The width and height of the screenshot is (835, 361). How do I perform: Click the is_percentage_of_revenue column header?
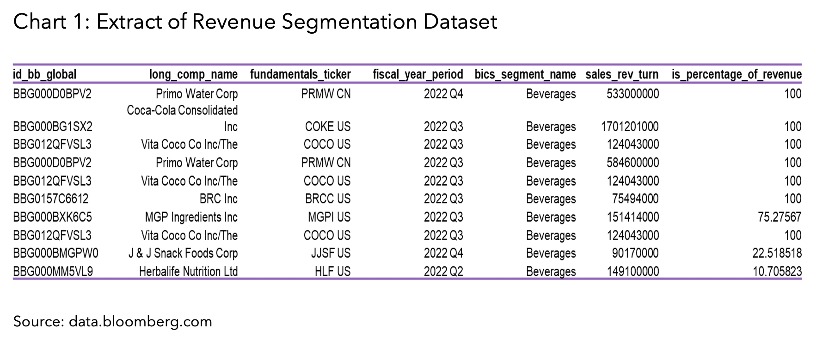pyautogui.click(x=737, y=74)
